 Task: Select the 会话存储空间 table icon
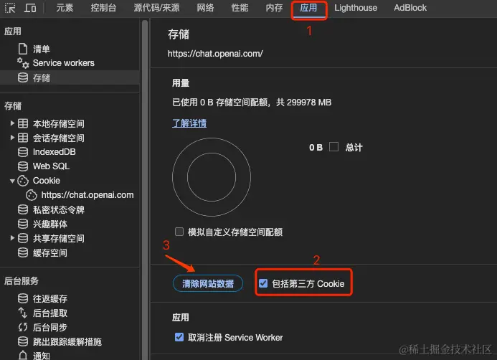[23, 138]
